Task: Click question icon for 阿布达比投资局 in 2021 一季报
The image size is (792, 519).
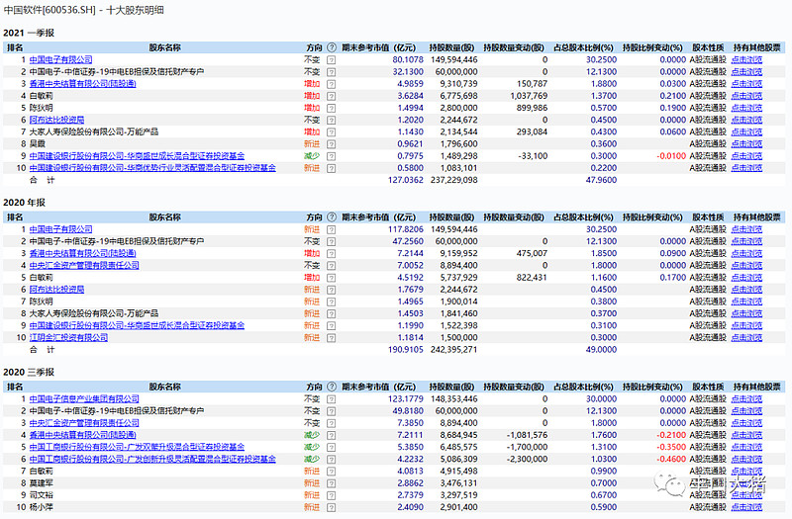Action: coord(331,120)
